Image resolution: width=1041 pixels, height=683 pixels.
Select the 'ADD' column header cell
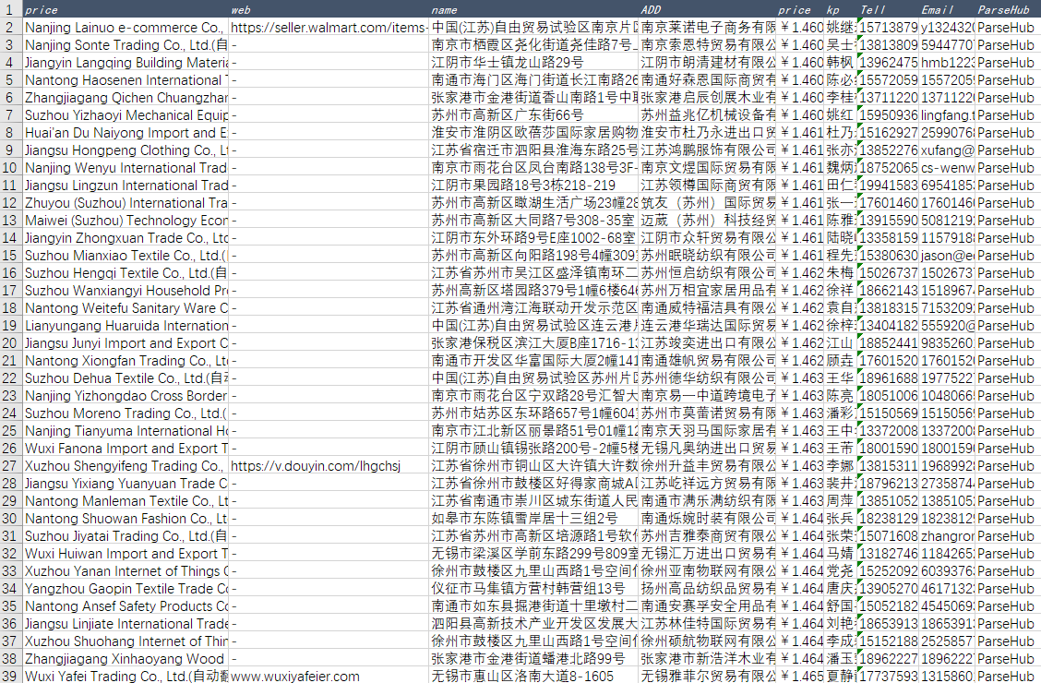pyautogui.click(x=708, y=9)
